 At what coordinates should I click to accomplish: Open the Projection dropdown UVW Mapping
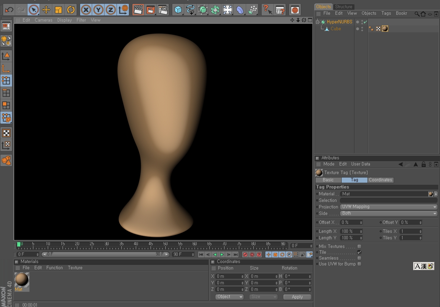coord(389,207)
